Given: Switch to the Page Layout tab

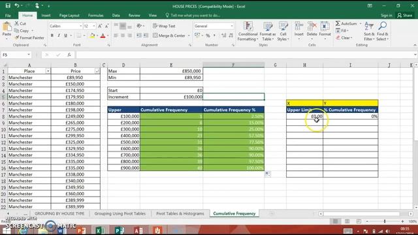Looking at the screenshot, I should 69,16.
